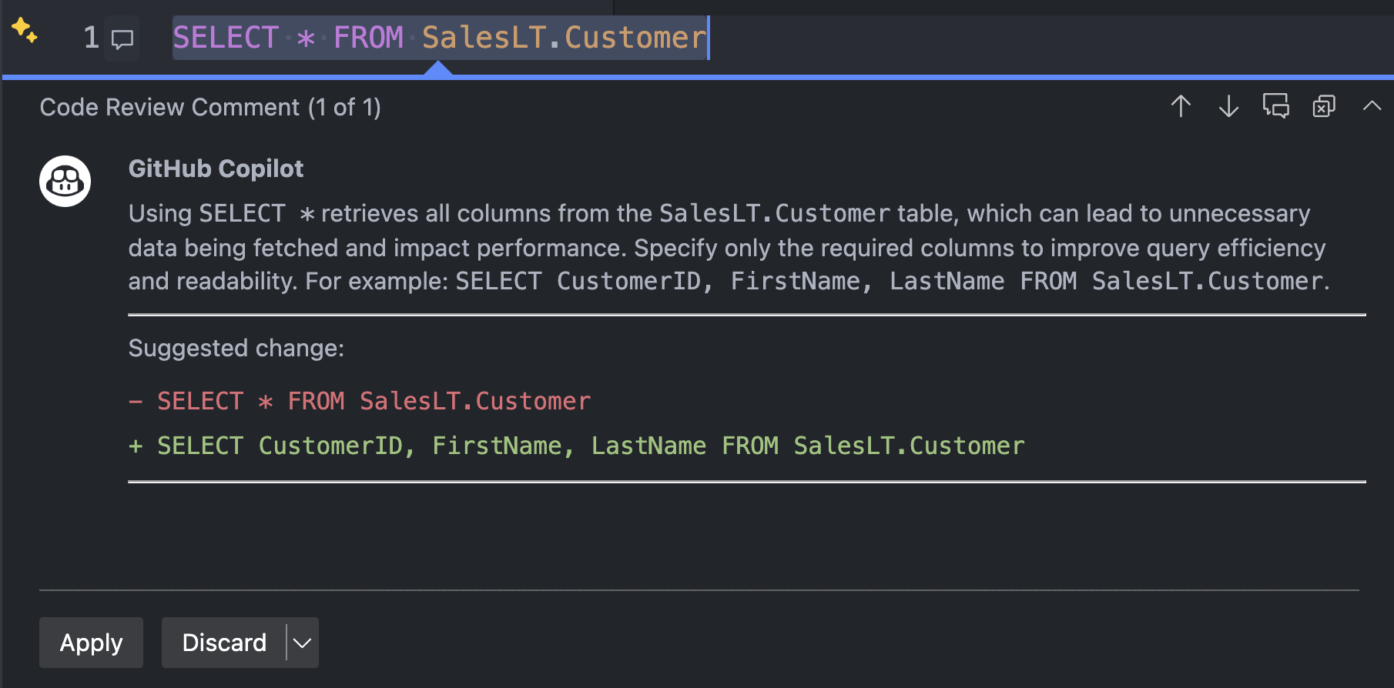Select the Suggested change section label

coord(235,348)
